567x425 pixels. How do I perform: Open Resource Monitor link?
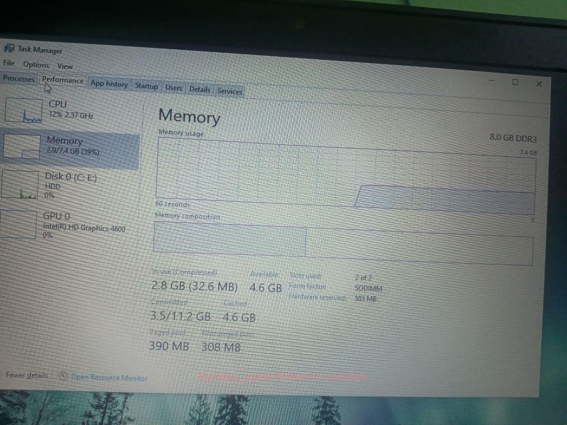[x=109, y=377]
